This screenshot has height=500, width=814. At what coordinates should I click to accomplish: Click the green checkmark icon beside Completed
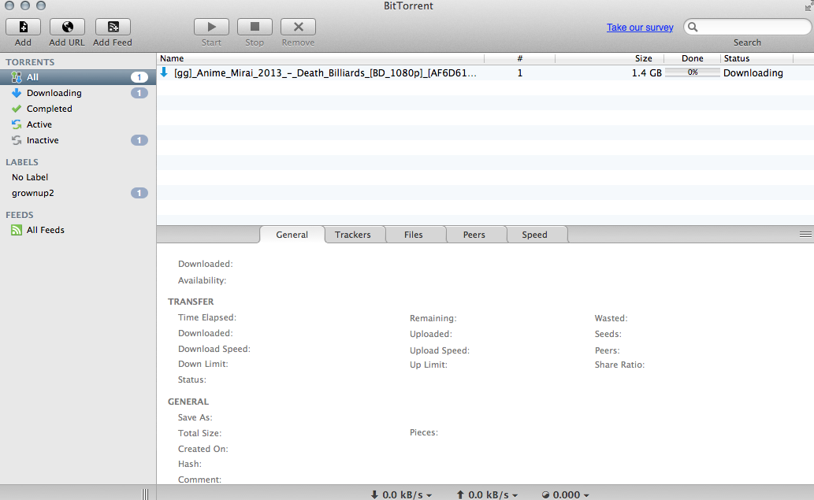coord(17,109)
